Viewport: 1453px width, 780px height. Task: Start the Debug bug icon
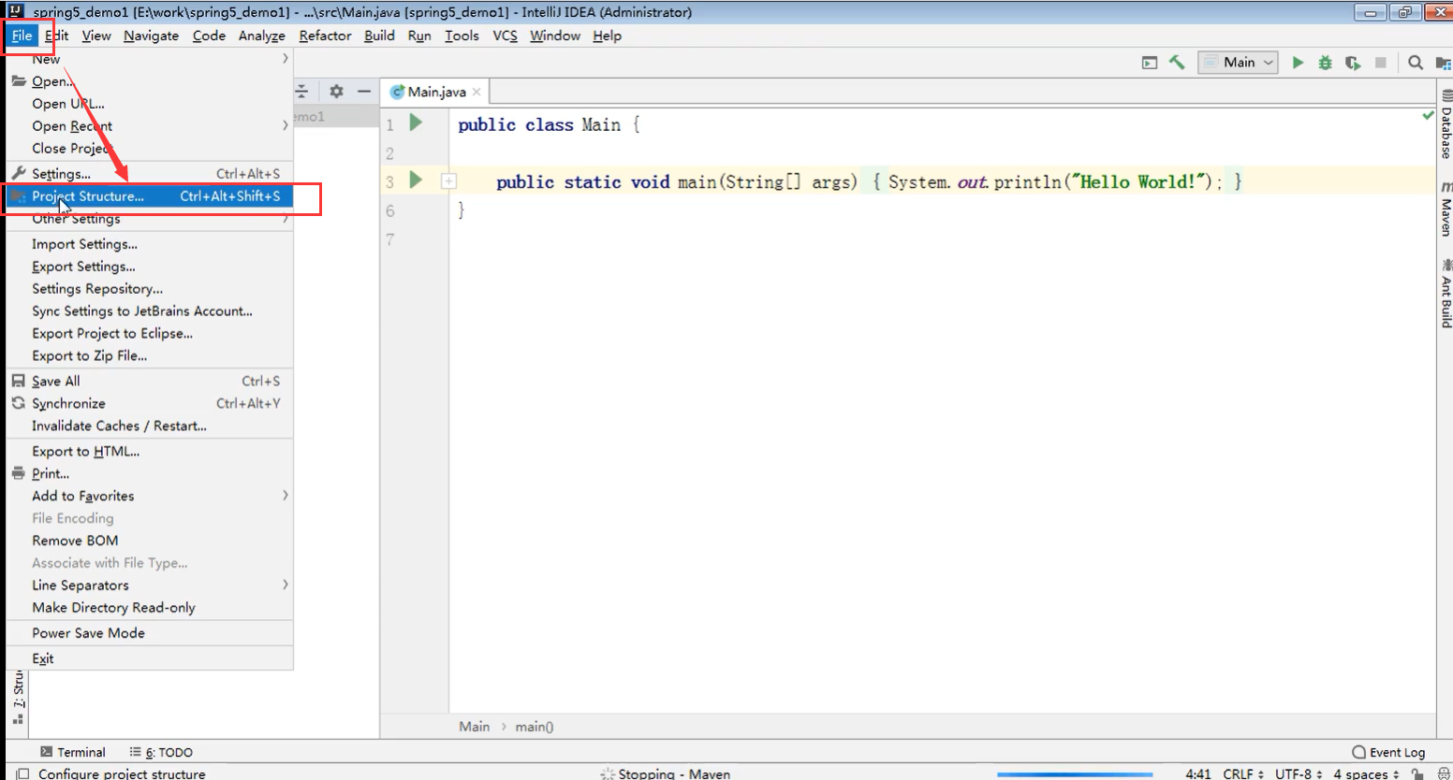(1325, 63)
